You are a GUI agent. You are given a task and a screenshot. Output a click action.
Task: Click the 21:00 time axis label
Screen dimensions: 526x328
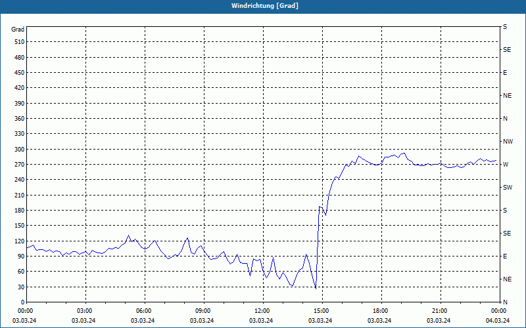click(441, 310)
